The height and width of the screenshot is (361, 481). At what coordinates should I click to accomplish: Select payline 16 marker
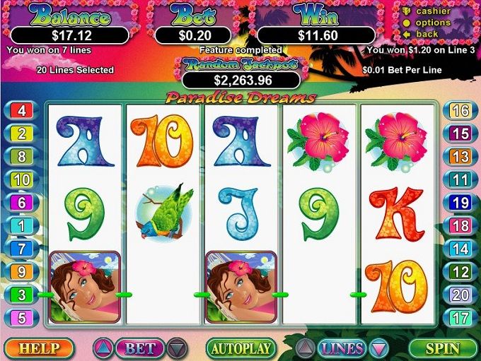(x=460, y=110)
